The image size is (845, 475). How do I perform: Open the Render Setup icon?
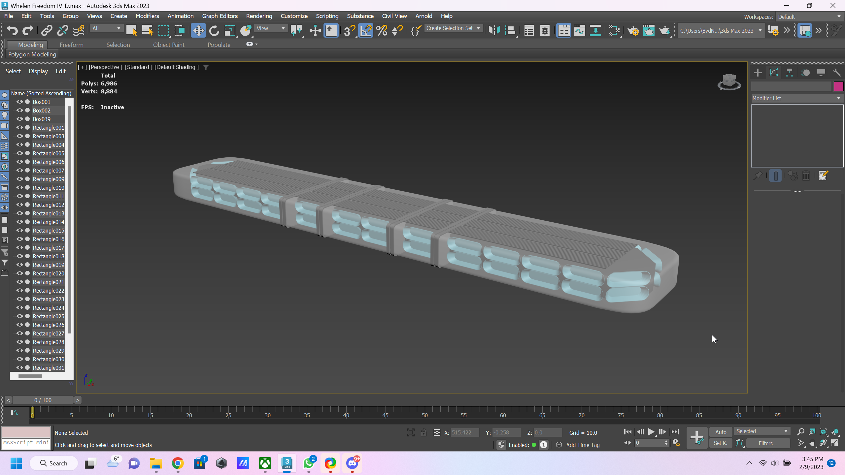click(x=633, y=31)
